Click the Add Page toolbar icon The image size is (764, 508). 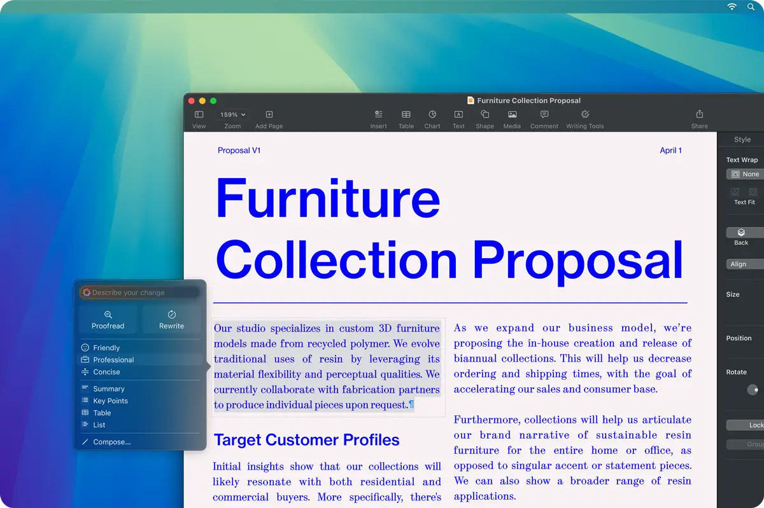click(269, 115)
